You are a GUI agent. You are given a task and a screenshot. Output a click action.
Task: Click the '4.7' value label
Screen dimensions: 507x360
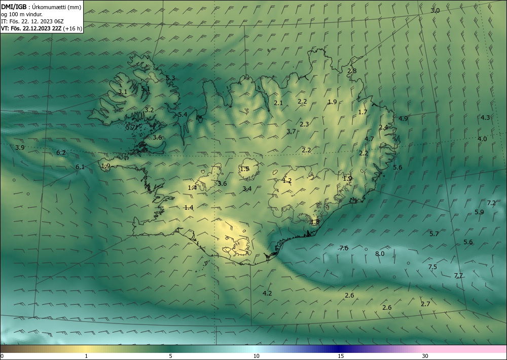pos(369,139)
